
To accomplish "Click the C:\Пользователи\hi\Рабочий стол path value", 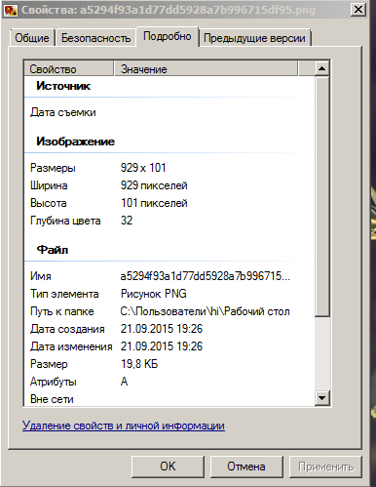I will (205, 311).
